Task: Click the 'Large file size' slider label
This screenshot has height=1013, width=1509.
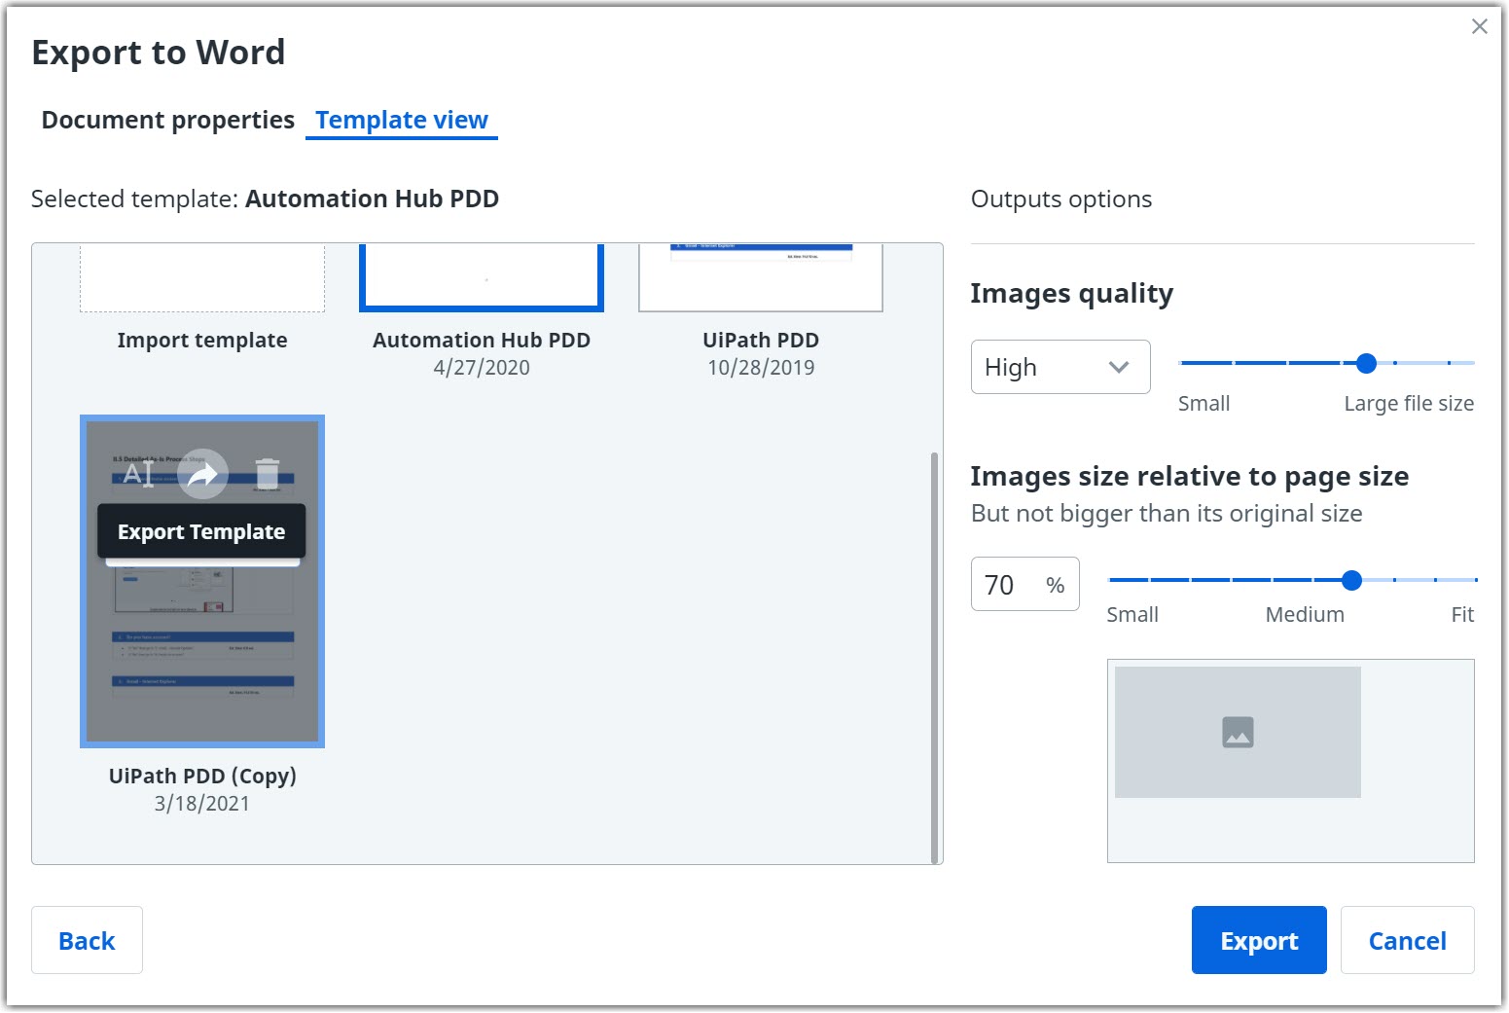Action: 1409,403
